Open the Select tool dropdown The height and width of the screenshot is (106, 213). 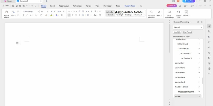(x=159, y=14)
